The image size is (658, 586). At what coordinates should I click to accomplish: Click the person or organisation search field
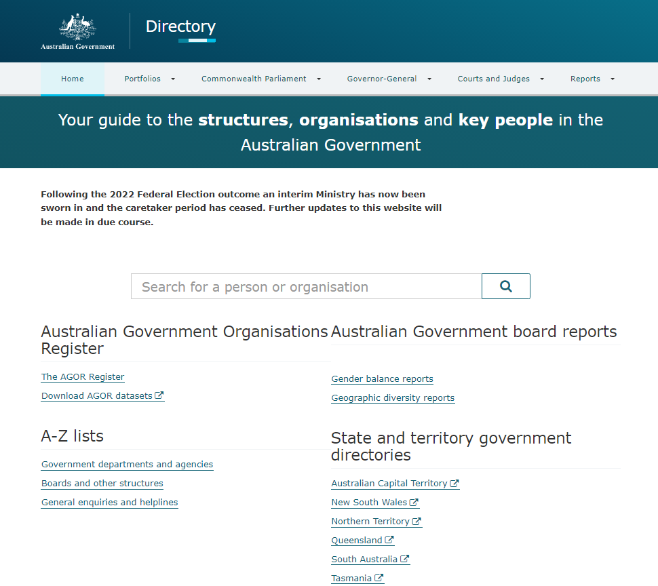tap(306, 286)
